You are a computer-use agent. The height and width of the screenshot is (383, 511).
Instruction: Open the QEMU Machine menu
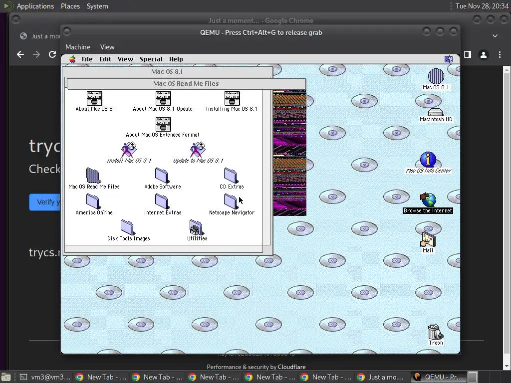tap(78, 47)
